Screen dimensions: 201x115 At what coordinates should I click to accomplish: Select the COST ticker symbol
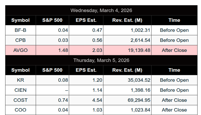point(20,100)
